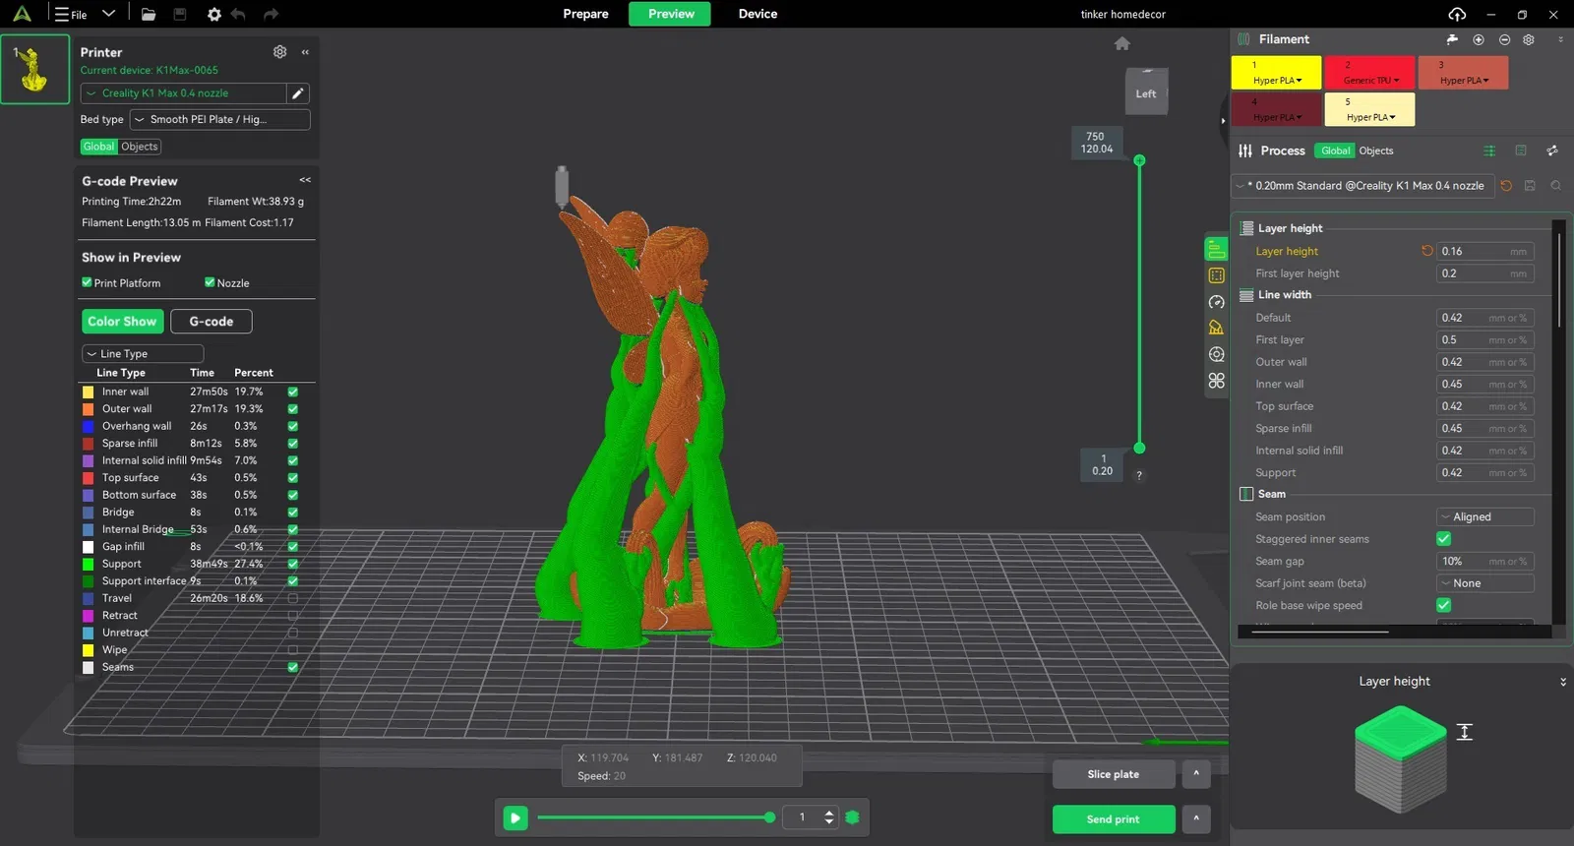Click the save project disk icon in the top bar
Image resolution: width=1574 pixels, height=846 pixels.
(x=180, y=14)
